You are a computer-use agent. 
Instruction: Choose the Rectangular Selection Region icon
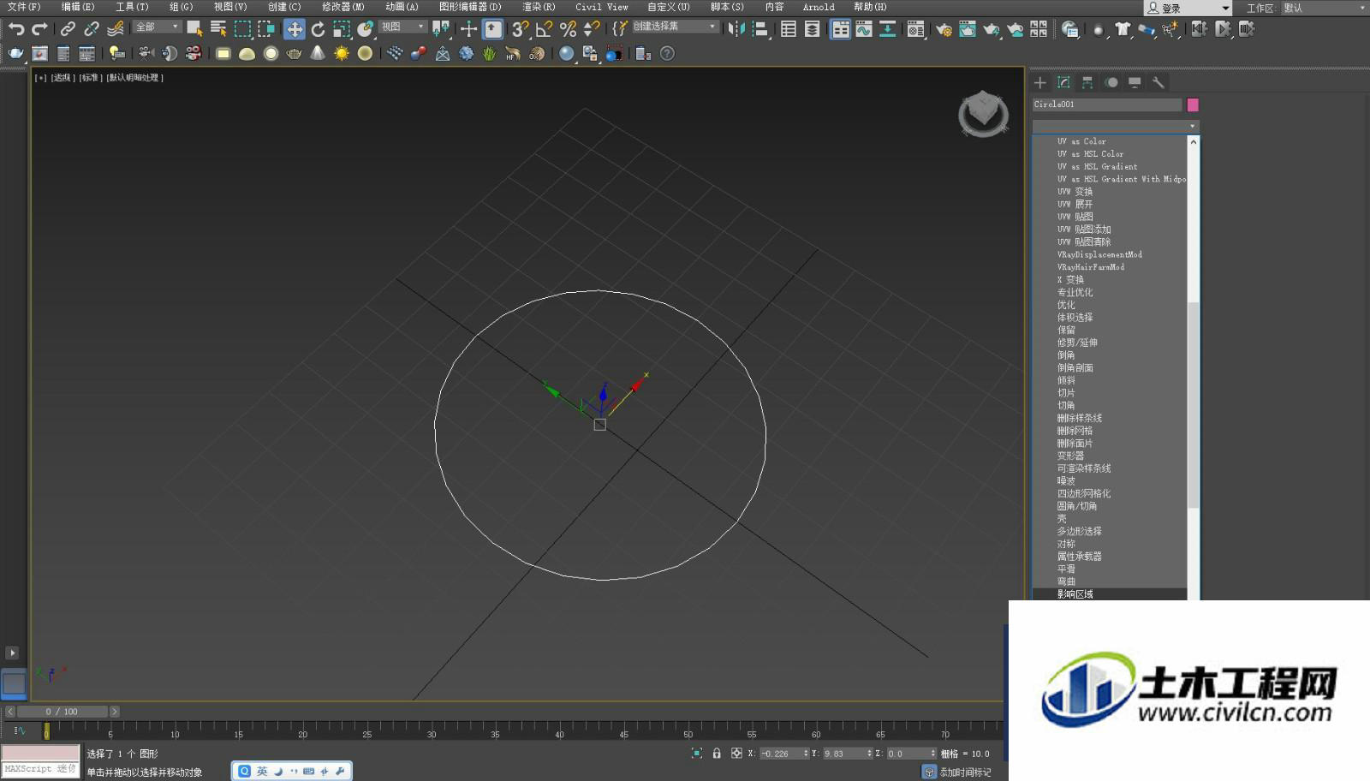[x=242, y=29]
